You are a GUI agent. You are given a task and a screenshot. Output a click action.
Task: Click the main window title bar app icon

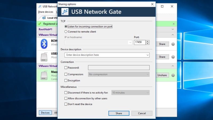pos(40,6)
